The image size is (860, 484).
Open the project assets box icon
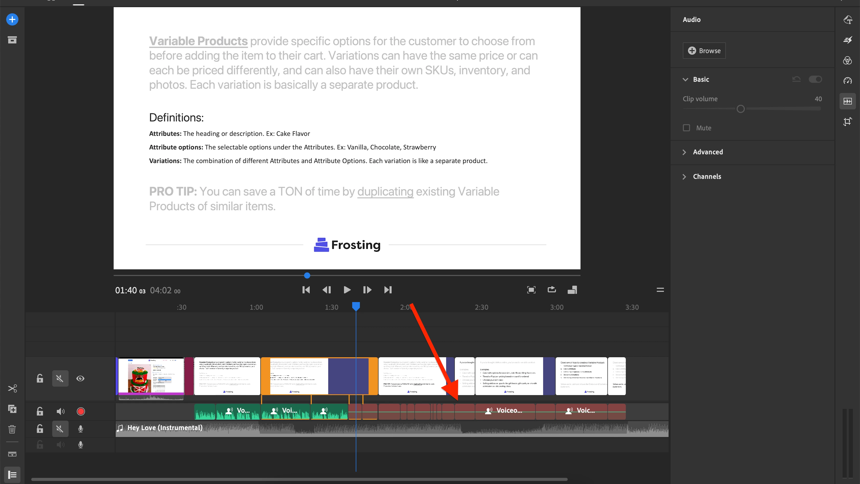click(12, 40)
